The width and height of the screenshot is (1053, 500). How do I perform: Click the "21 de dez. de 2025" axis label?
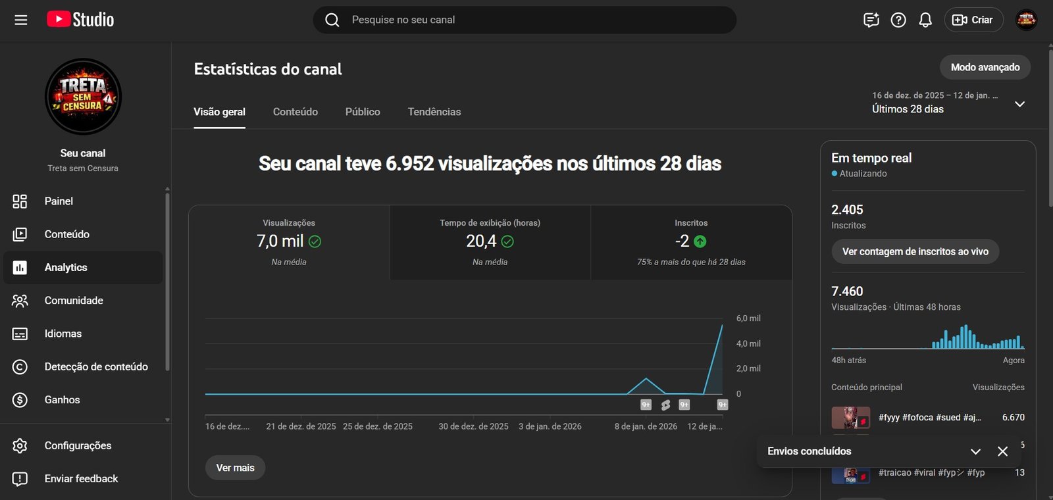[x=301, y=426]
